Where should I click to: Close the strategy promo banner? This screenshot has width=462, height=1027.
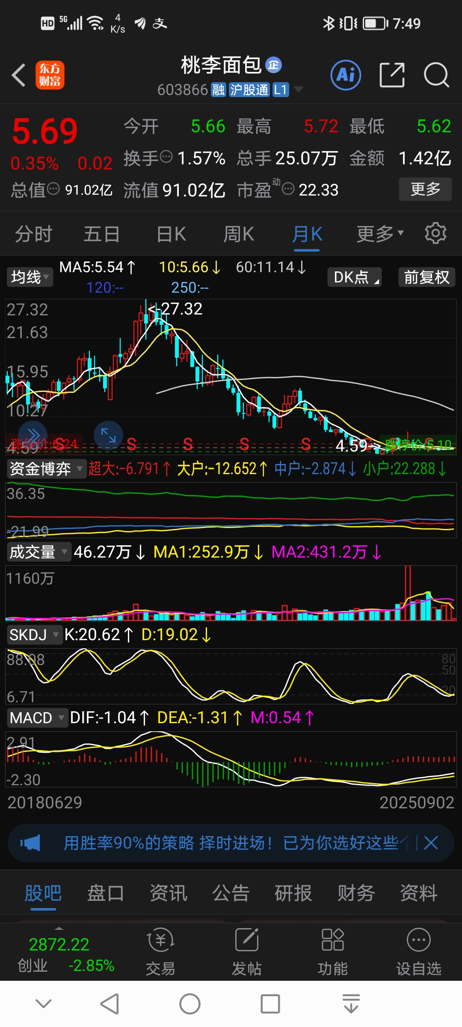431,843
